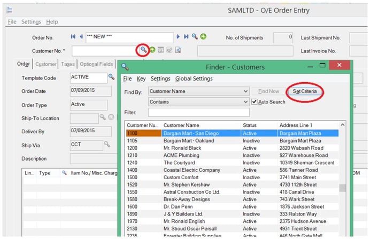The height and width of the screenshot is (239, 371).
Task: Click green new customer plus icon
Action: click(x=152, y=50)
